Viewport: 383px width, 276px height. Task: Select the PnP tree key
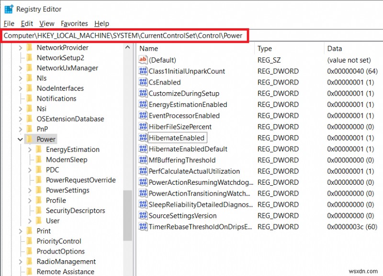(x=42, y=129)
